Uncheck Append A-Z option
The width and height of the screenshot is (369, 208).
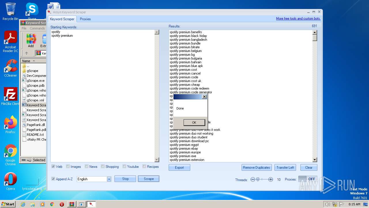click(x=53, y=179)
